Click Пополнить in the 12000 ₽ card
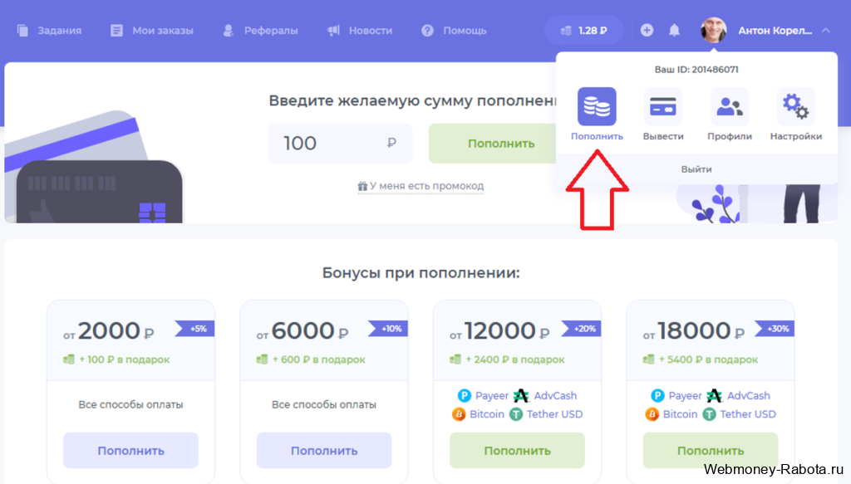 (x=517, y=451)
